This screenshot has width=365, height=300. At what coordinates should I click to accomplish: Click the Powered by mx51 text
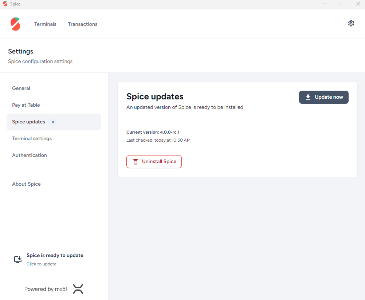46,289
